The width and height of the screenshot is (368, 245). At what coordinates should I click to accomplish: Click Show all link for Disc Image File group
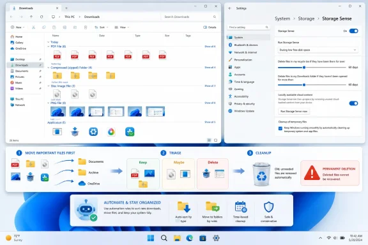210,85
